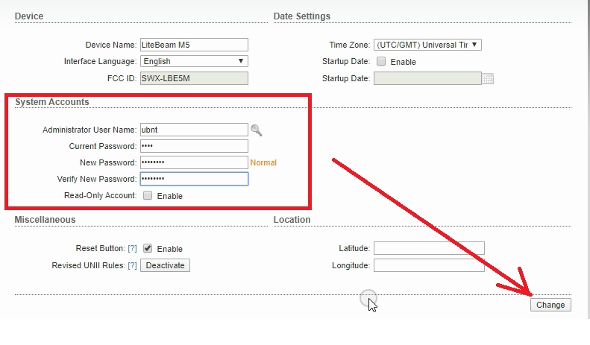Click the Miscellaneous heading

coord(45,220)
